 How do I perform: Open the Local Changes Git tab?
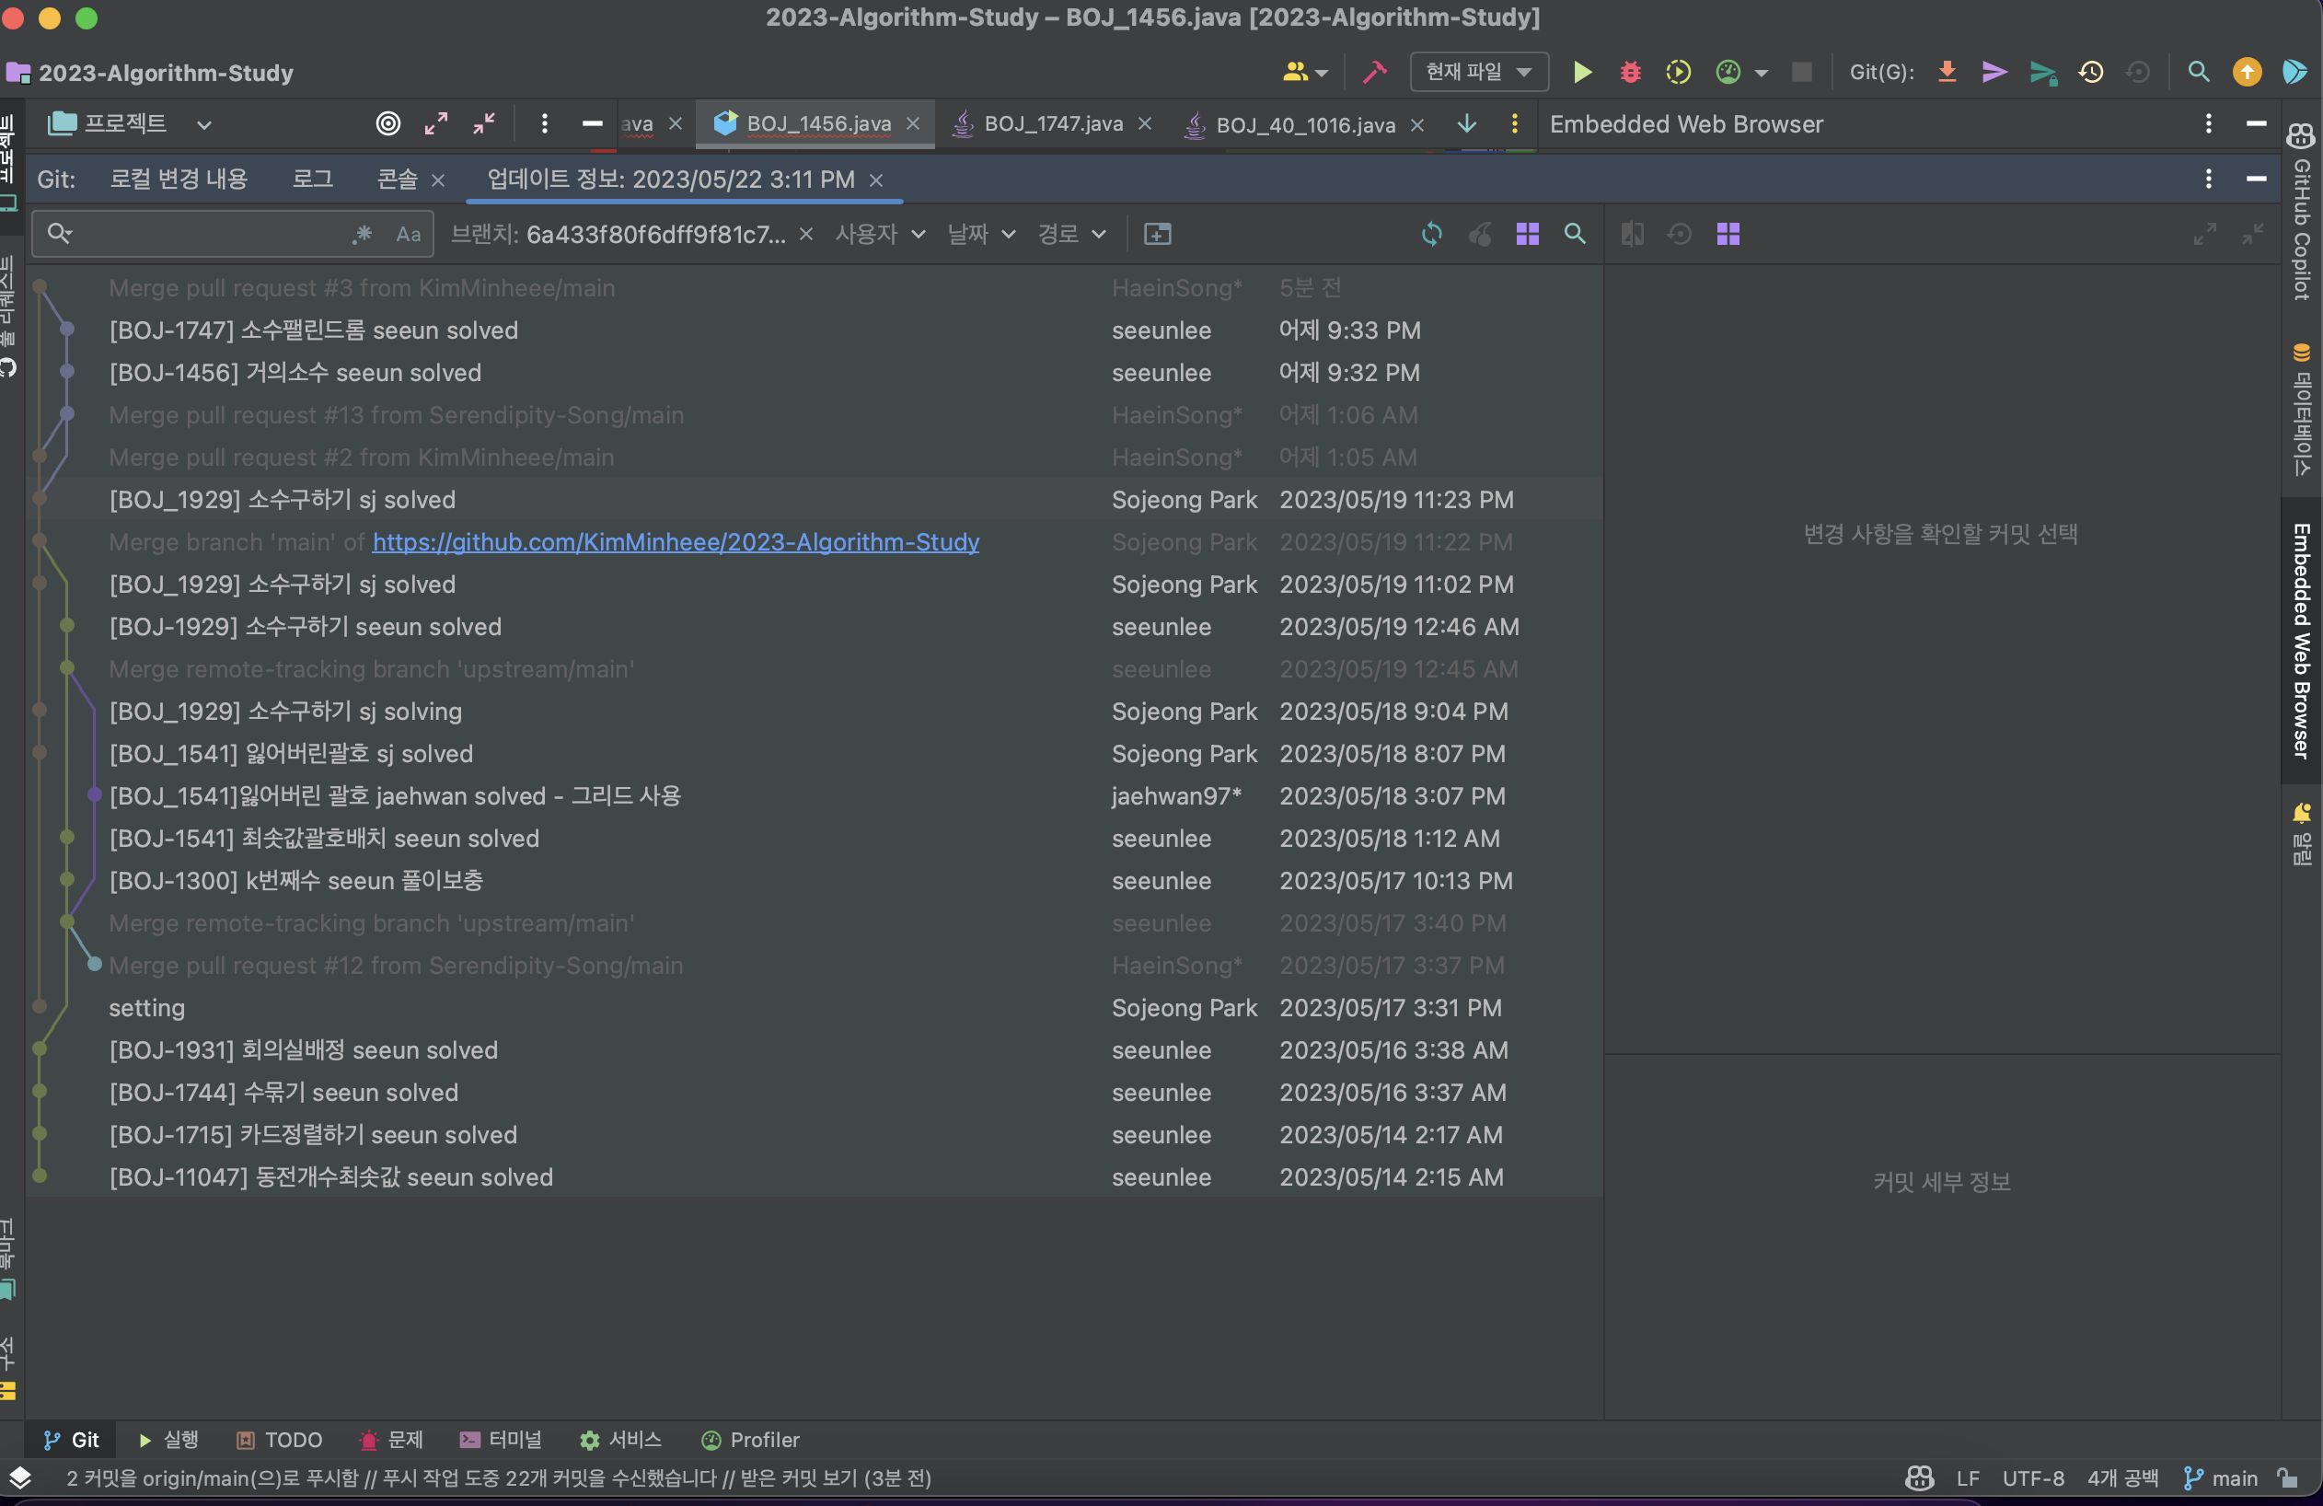179,180
